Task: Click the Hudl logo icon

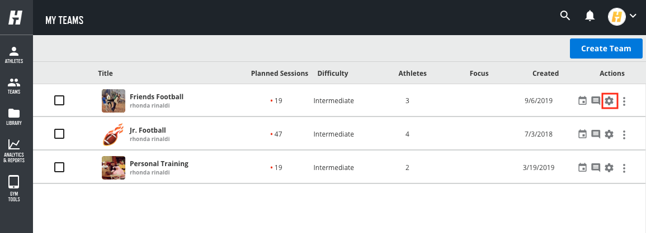Action: pyautogui.click(x=15, y=17)
